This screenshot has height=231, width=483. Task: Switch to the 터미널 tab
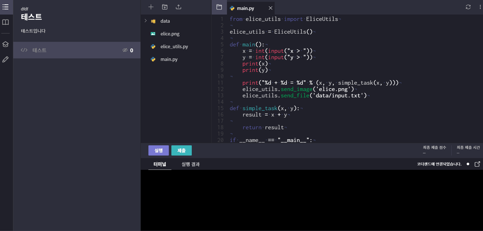click(160, 164)
